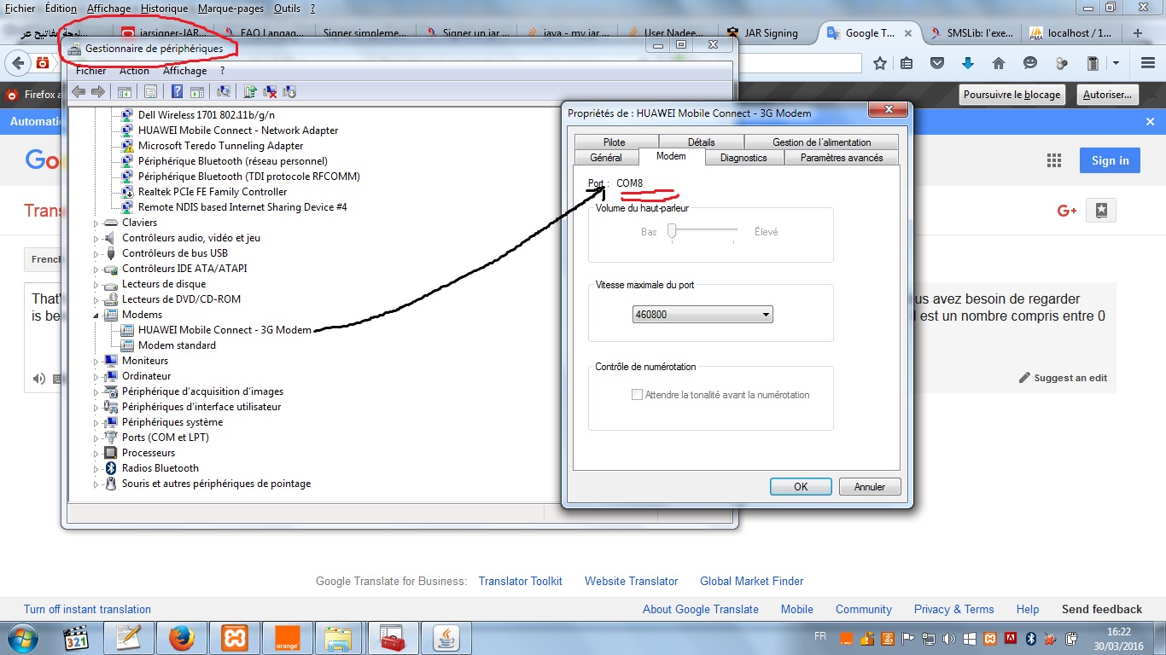This screenshot has height=655, width=1166.
Task: Click the disable device icon with red X
Action: click(270, 92)
